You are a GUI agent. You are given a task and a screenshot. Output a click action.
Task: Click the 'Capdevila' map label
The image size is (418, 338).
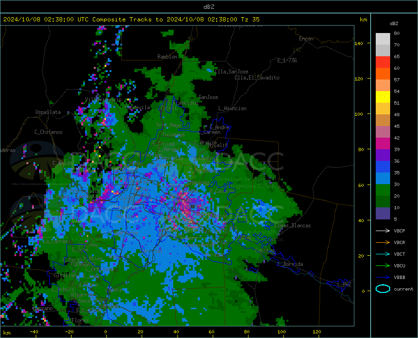tap(137, 107)
